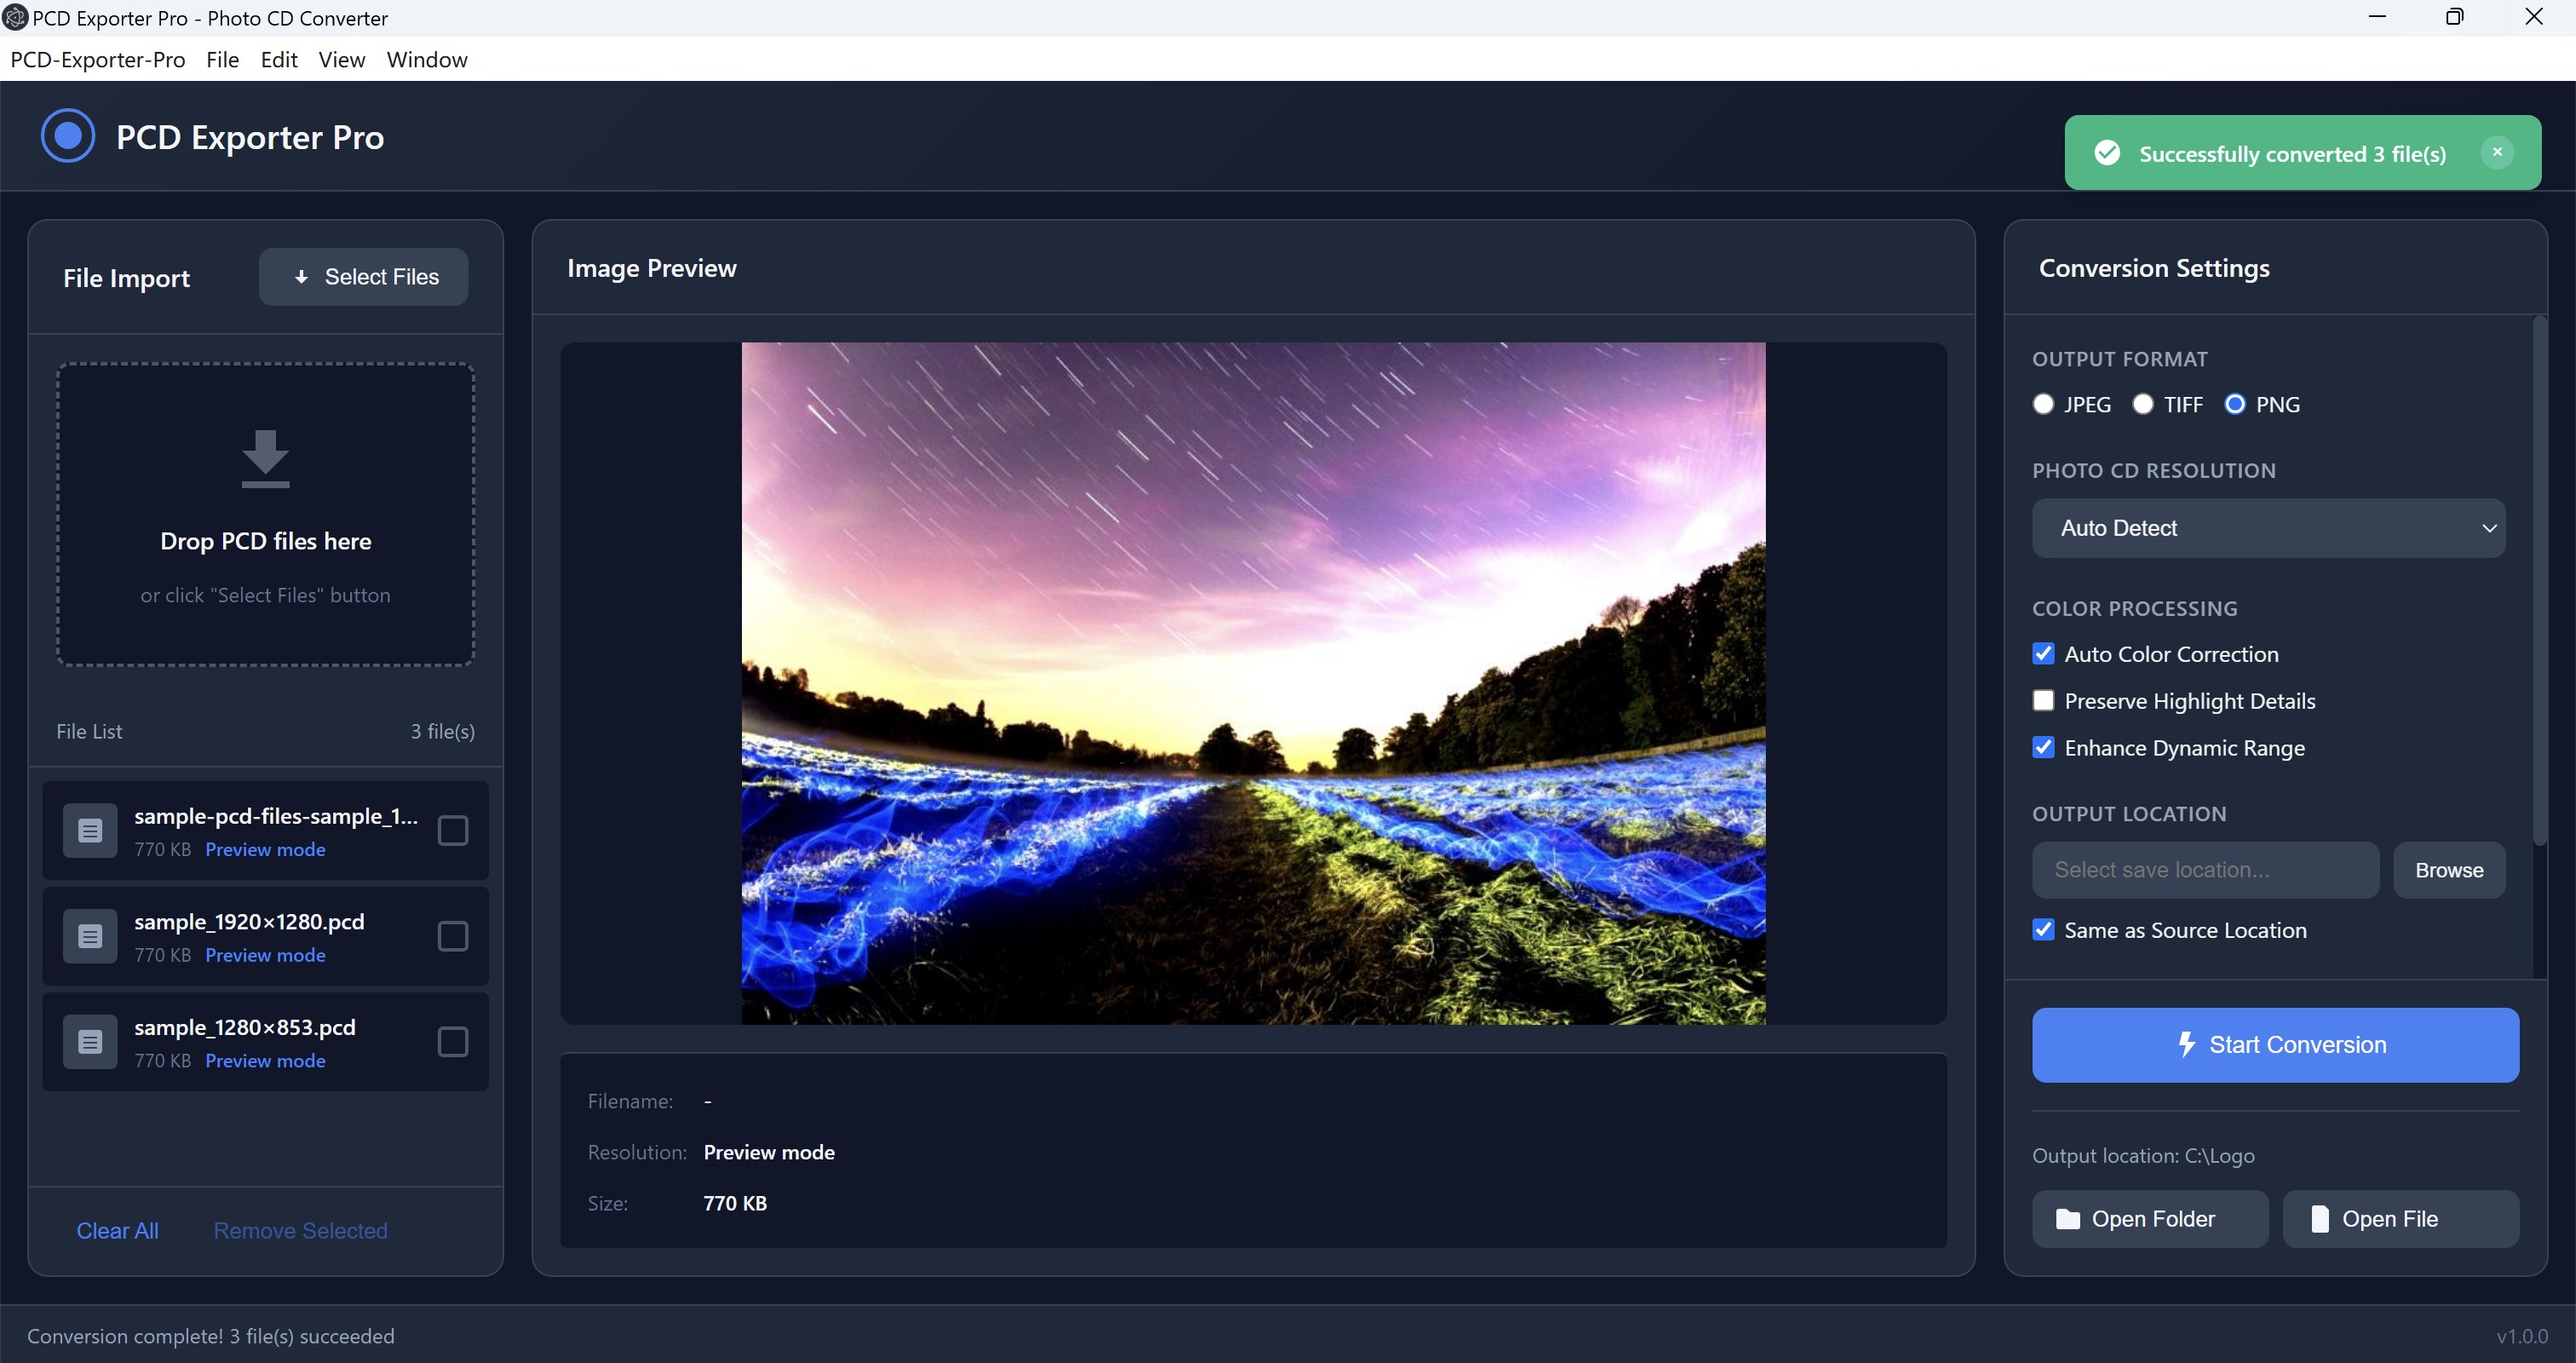Open the View menu

(341, 59)
